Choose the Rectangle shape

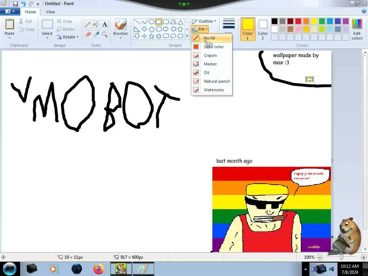158,22
